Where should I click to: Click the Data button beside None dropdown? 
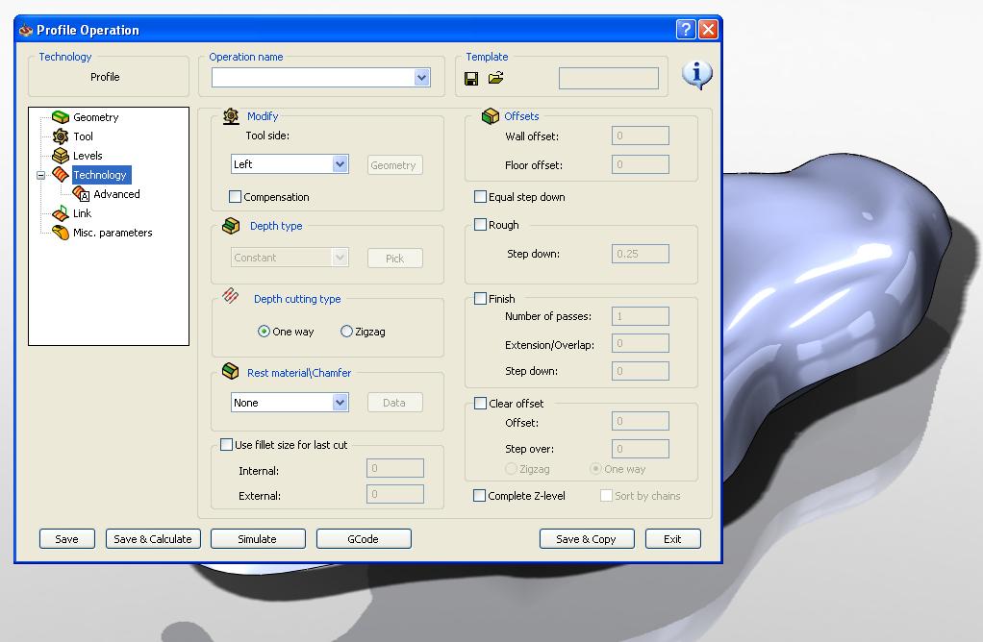click(x=395, y=403)
